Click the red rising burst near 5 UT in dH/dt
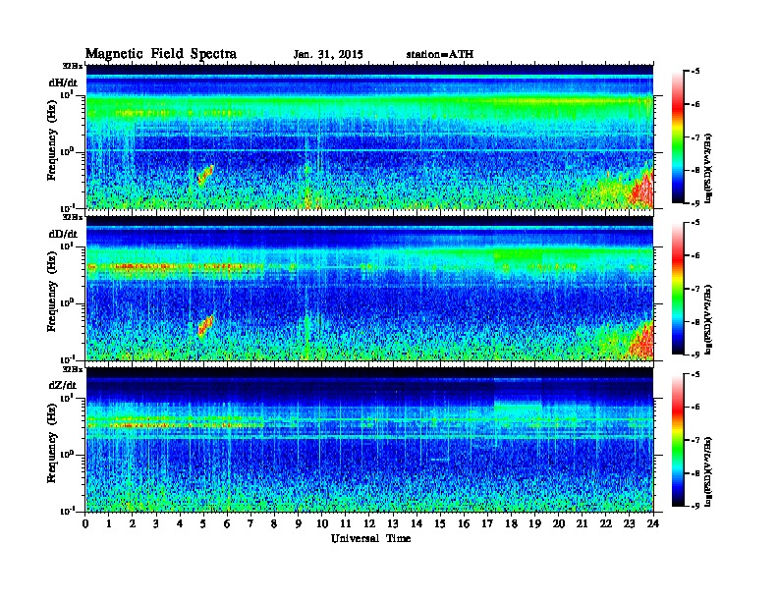778x601 pixels. click(205, 175)
